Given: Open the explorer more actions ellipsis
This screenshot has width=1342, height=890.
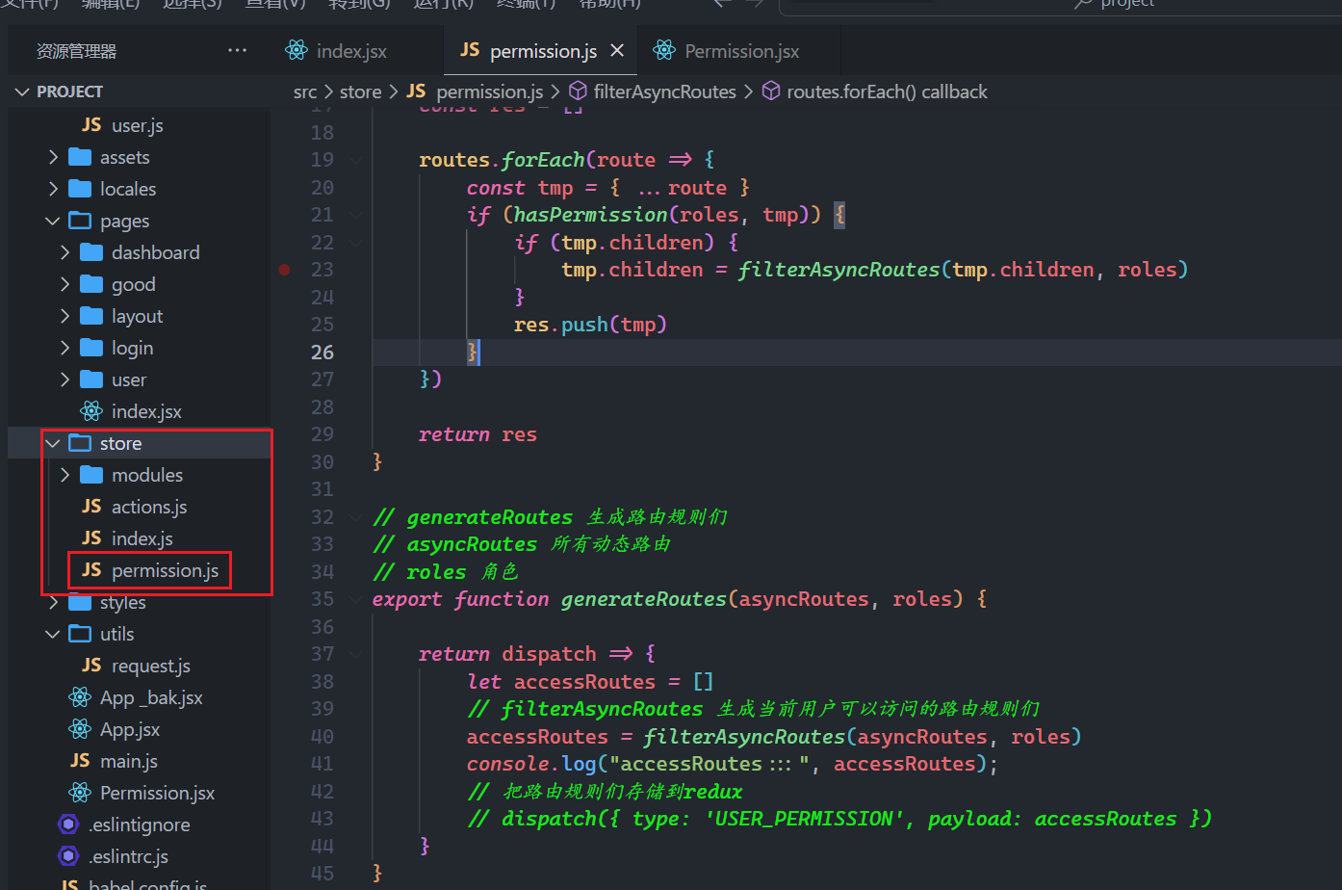Looking at the screenshot, I should click(237, 51).
